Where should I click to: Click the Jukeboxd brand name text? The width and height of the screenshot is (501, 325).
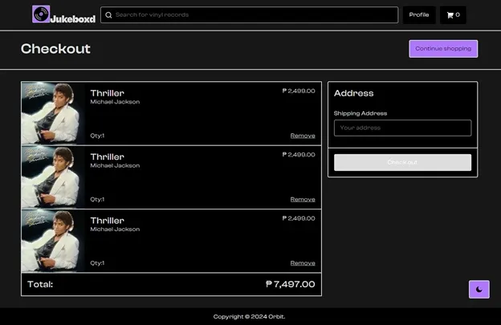coord(73,18)
